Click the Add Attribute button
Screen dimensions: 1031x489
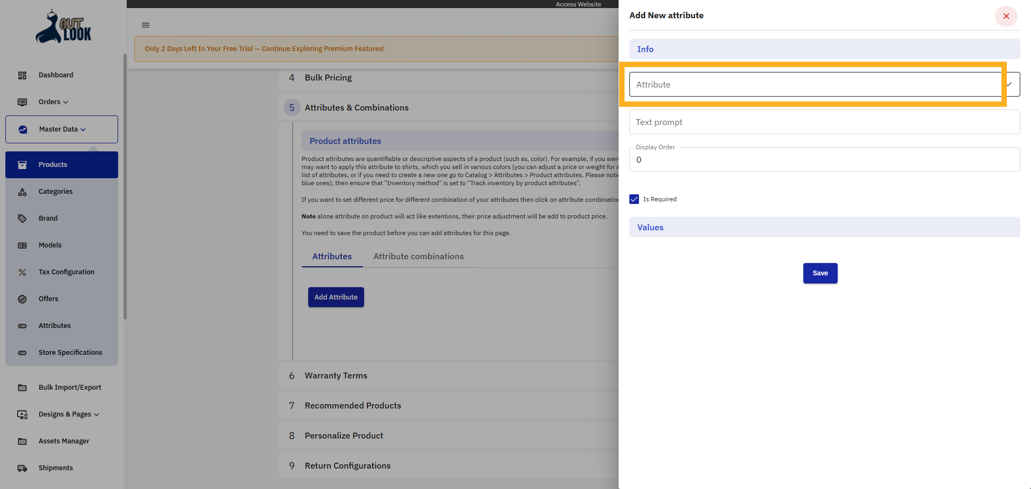pyautogui.click(x=336, y=297)
